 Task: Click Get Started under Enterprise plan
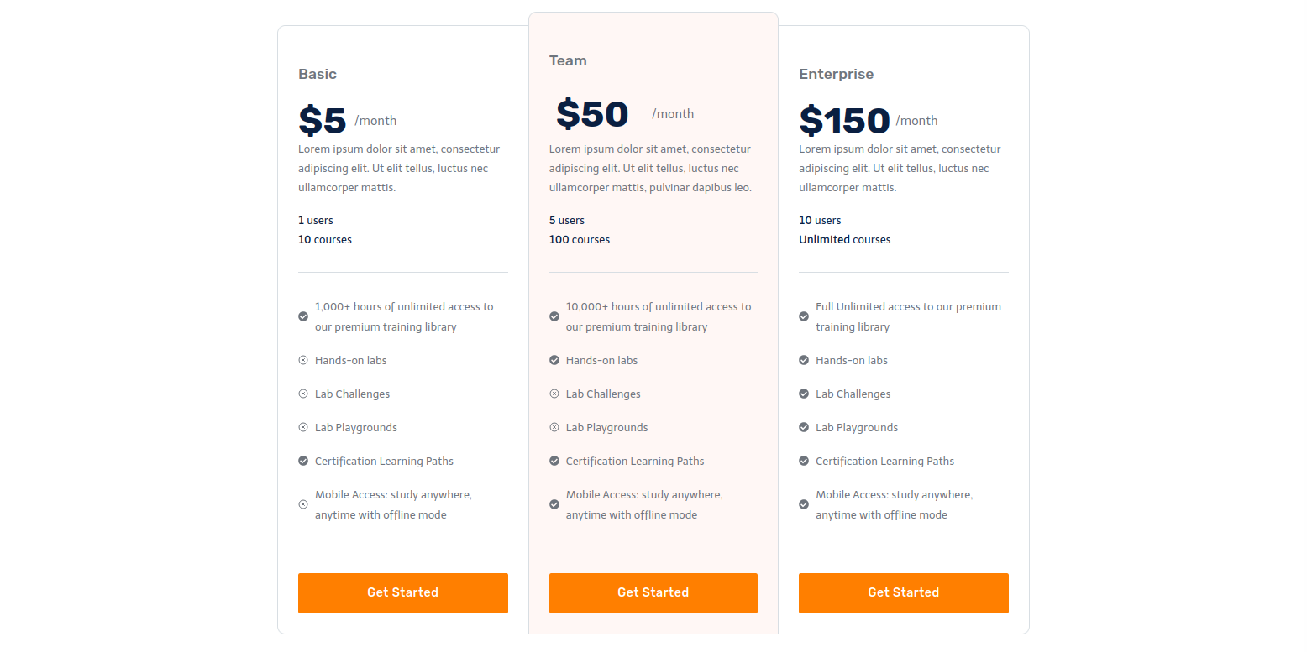pyautogui.click(x=904, y=593)
